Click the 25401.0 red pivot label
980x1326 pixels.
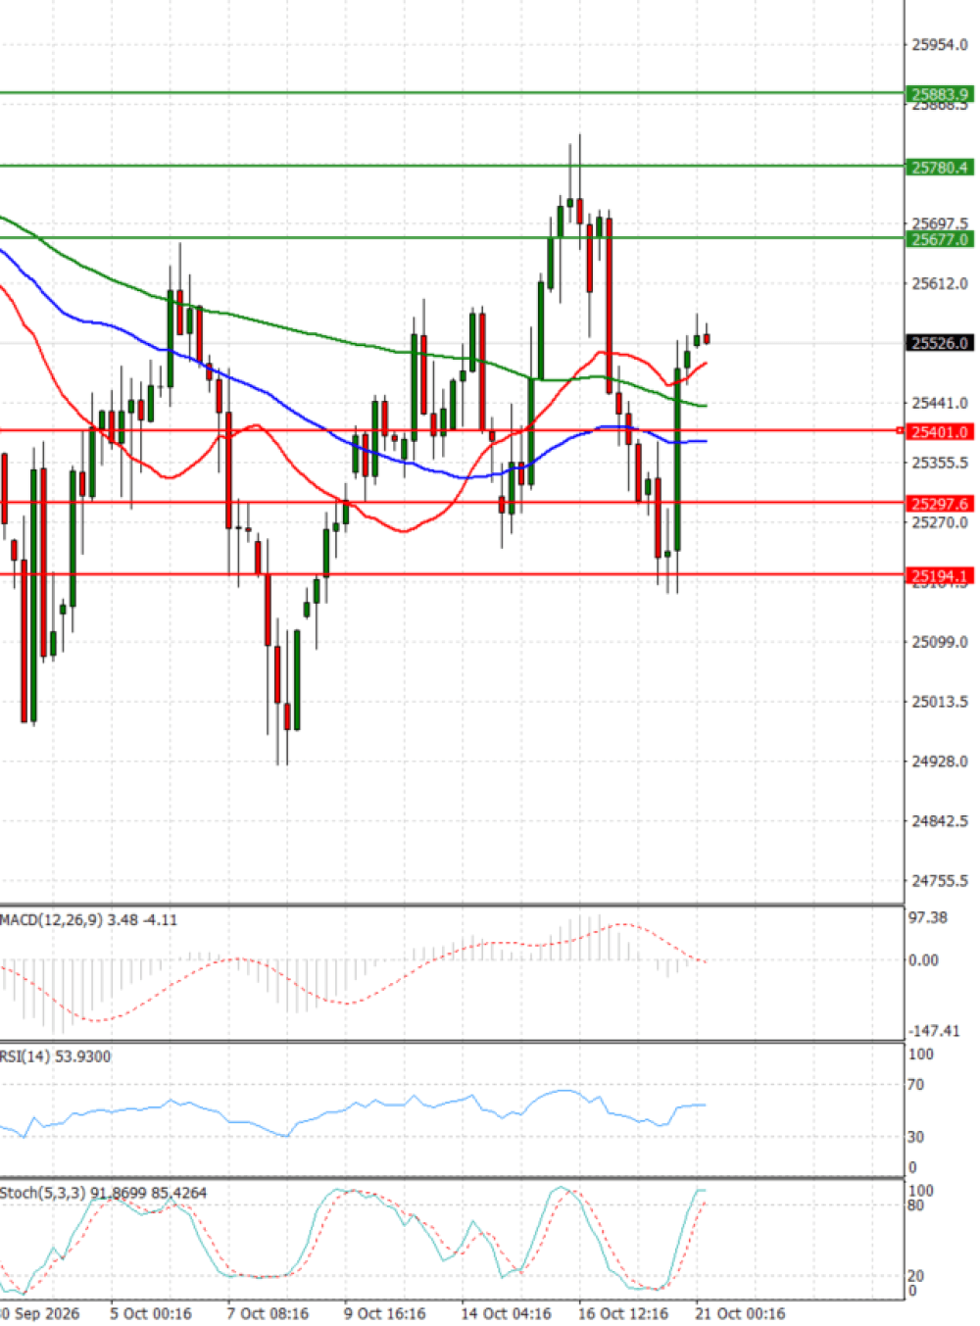tap(939, 431)
